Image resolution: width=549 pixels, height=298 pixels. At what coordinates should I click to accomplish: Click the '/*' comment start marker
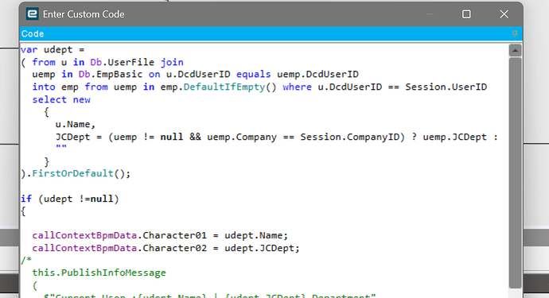click(26, 260)
